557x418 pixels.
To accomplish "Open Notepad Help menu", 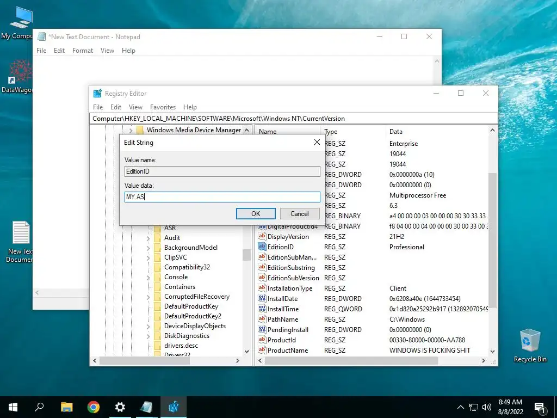I will [128, 51].
